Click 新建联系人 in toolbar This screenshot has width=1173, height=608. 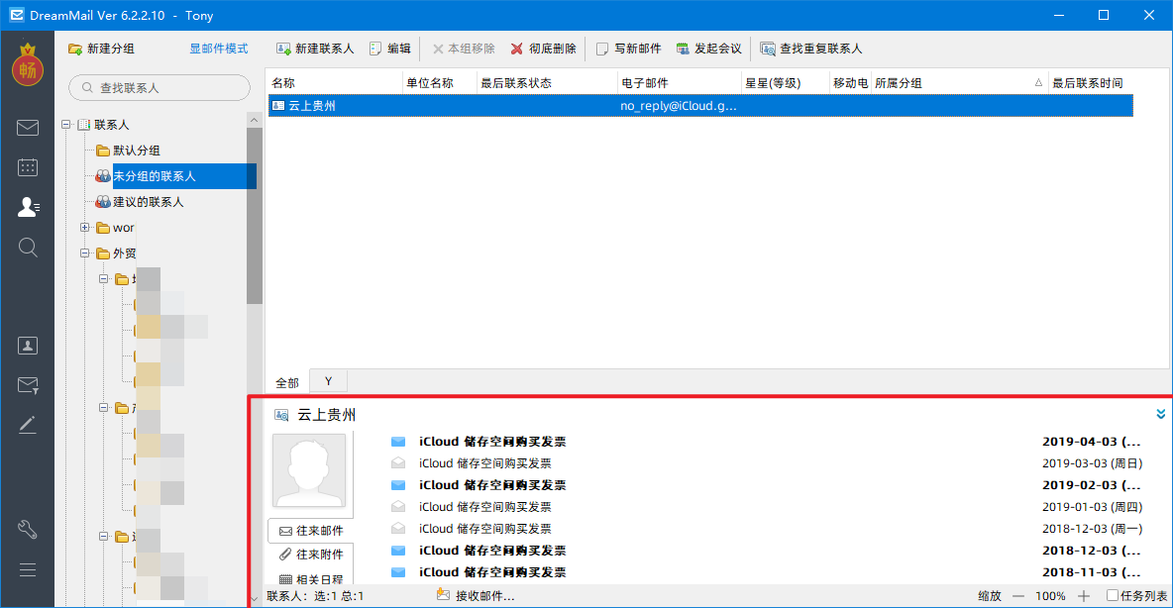pyautogui.click(x=315, y=49)
